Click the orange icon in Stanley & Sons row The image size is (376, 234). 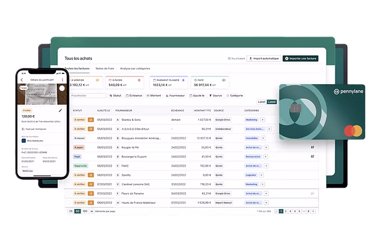coord(91,120)
